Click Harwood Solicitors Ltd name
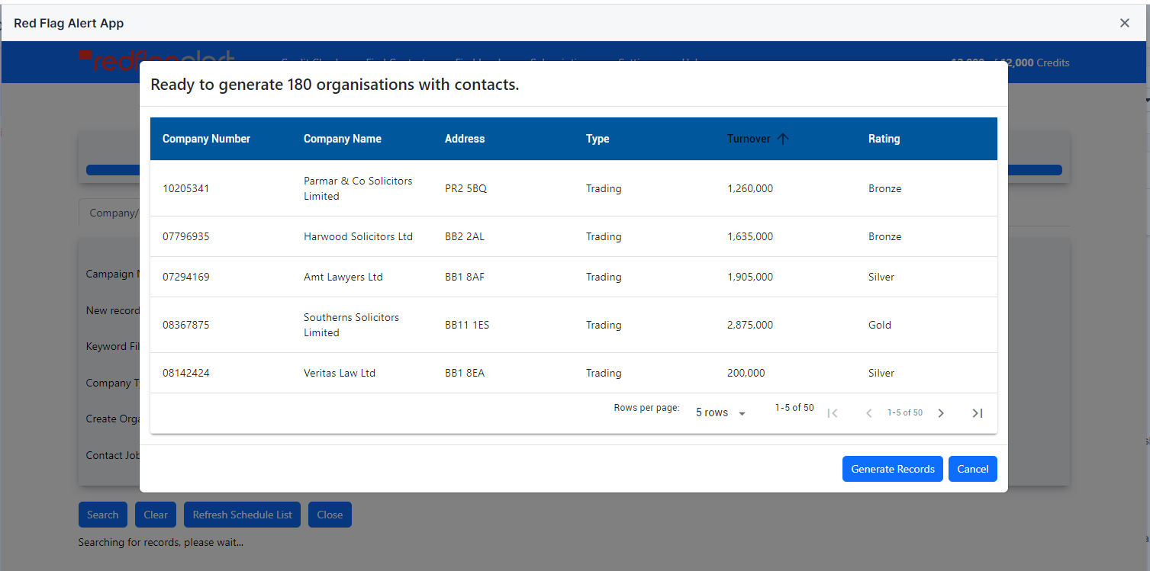 tap(358, 236)
